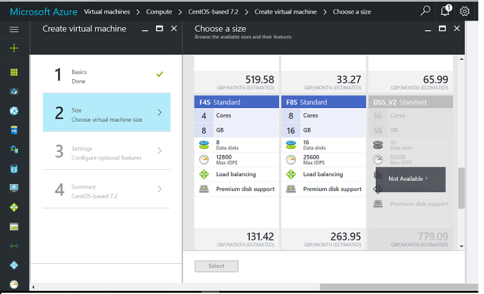Maximize the Choose a size blade

point(443,28)
